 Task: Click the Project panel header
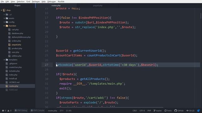tap(17, 6)
